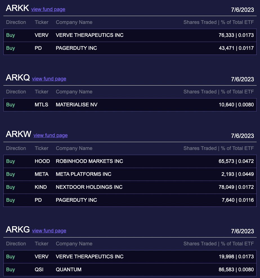Select the META ticker cell
Viewport: 260px width, 278px height.
[41, 174]
